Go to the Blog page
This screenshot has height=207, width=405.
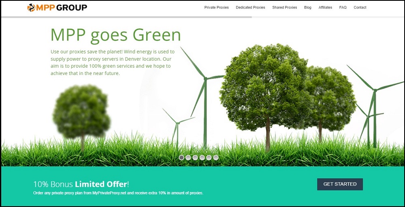click(308, 8)
